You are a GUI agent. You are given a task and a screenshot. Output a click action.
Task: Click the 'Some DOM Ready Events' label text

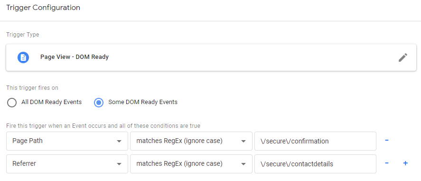click(143, 102)
